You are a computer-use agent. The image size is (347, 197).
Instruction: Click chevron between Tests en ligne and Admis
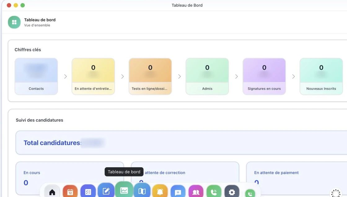pyautogui.click(x=179, y=76)
